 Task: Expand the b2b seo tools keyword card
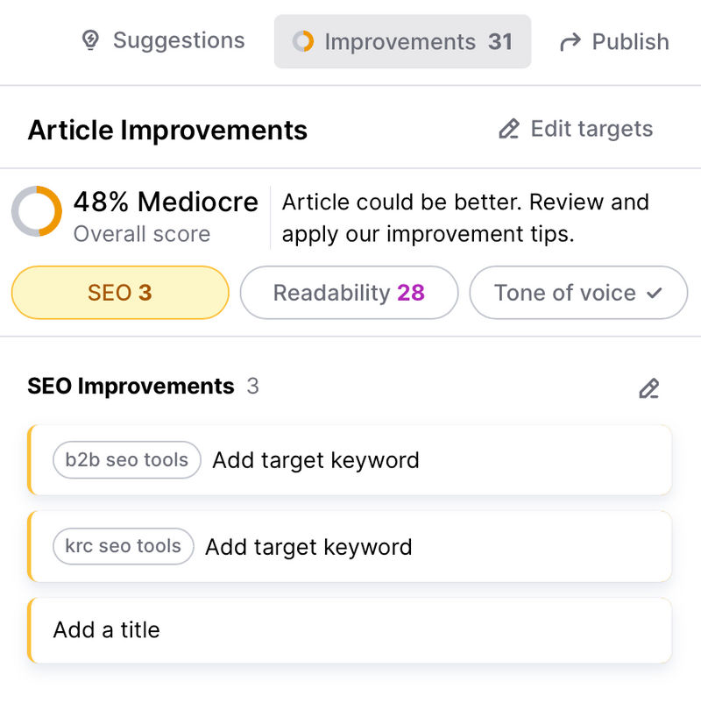(350, 460)
